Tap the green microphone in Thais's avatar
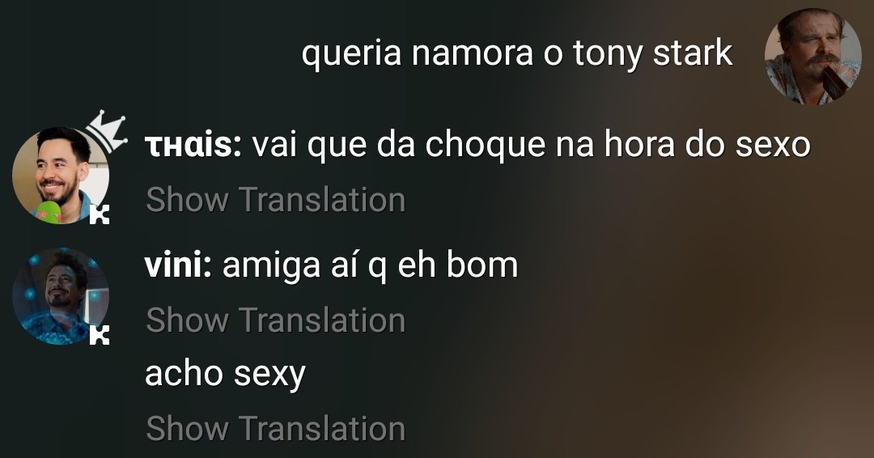874x458 pixels. pos(48,212)
